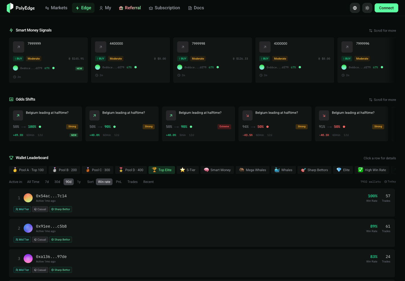This screenshot has width=405, height=281.
Task: Open arrow icon on 7999999 signal card
Action: click(19, 47)
